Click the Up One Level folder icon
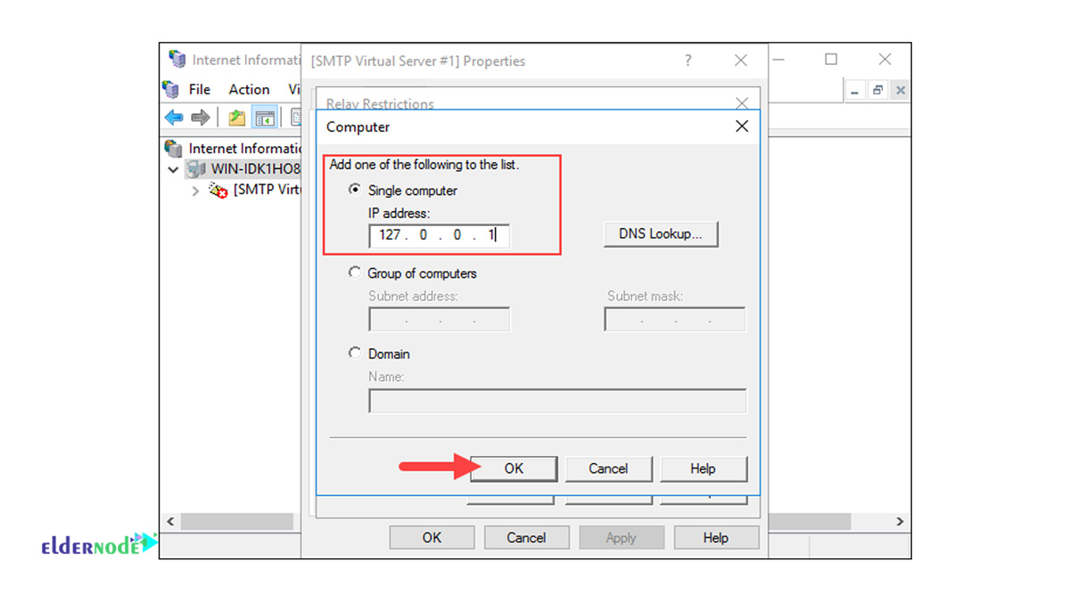 [236, 118]
